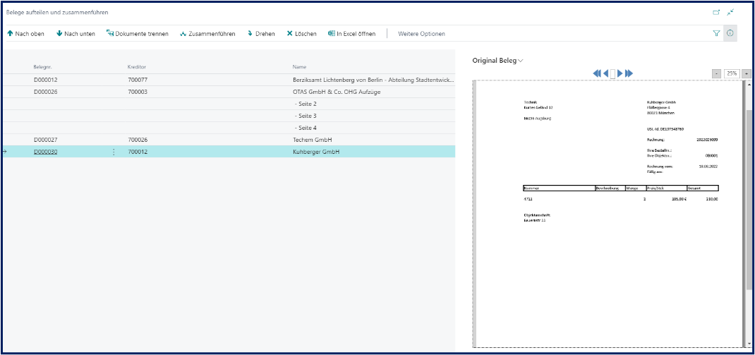Image resolution: width=755 pixels, height=355 pixels.
Task: Zoom out with the minus button
Action: point(716,73)
